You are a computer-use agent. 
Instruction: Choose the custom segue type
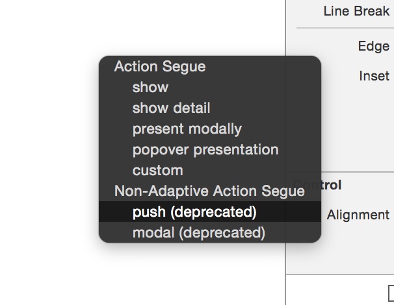(x=157, y=170)
